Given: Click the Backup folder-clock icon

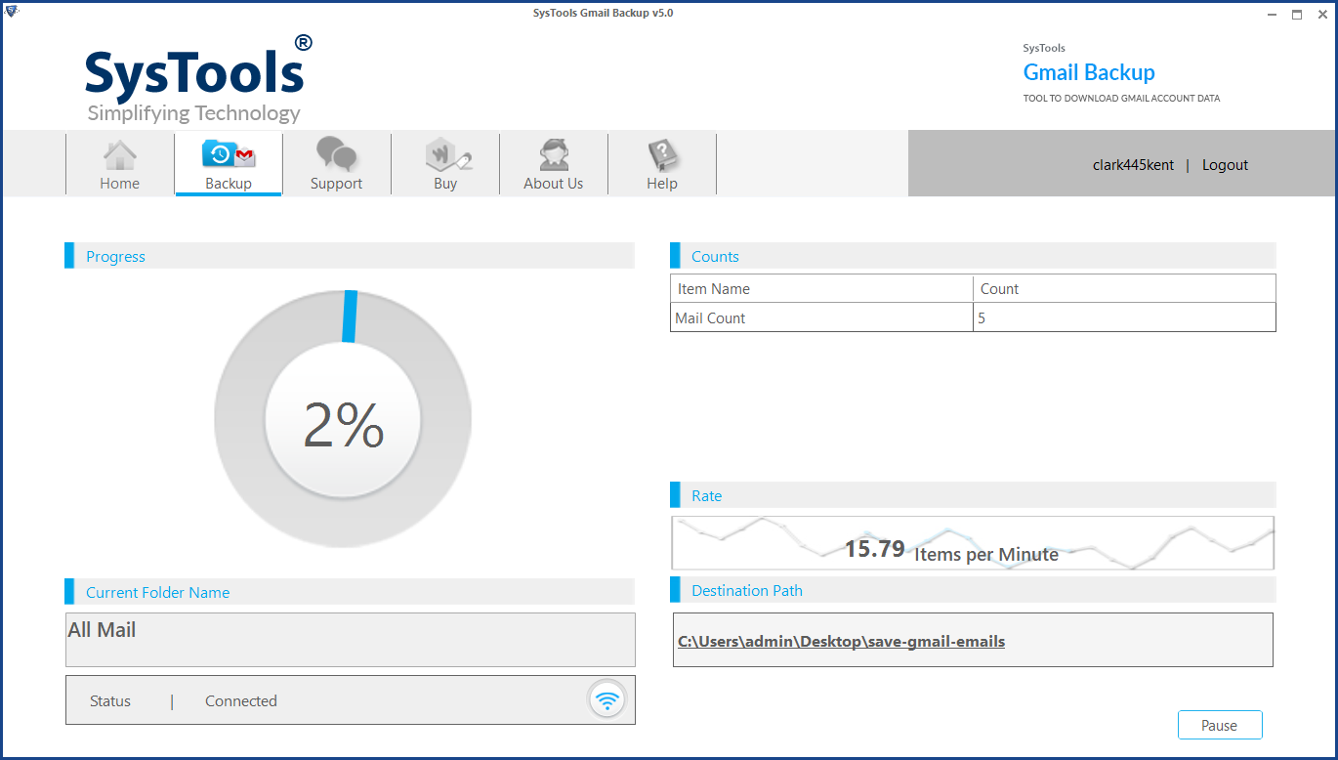Looking at the screenshot, I should pos(229,155).
